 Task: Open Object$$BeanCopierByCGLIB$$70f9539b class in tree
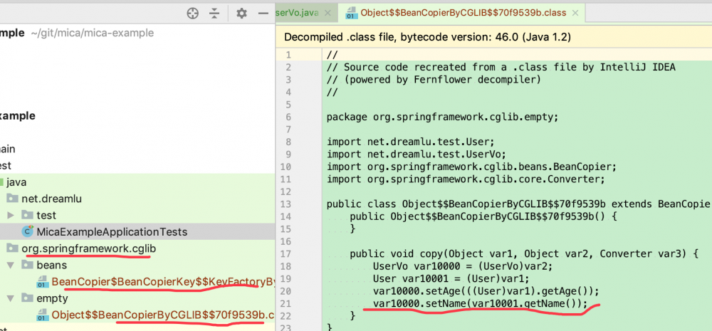coord(163,315)
